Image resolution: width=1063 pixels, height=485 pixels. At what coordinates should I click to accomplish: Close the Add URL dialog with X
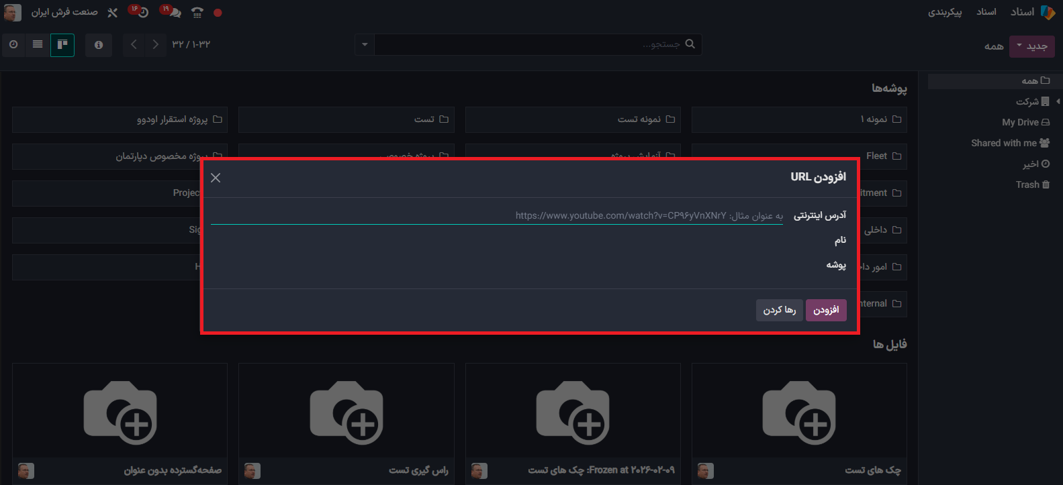click(216, 178)
